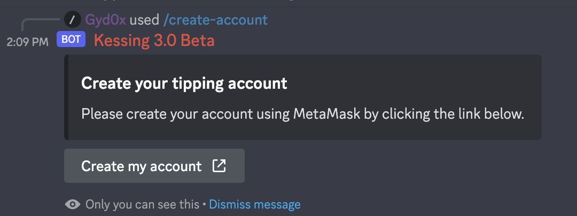Click the "Only you can see this" text
577x216 pixels.
(x=142, y=204)
